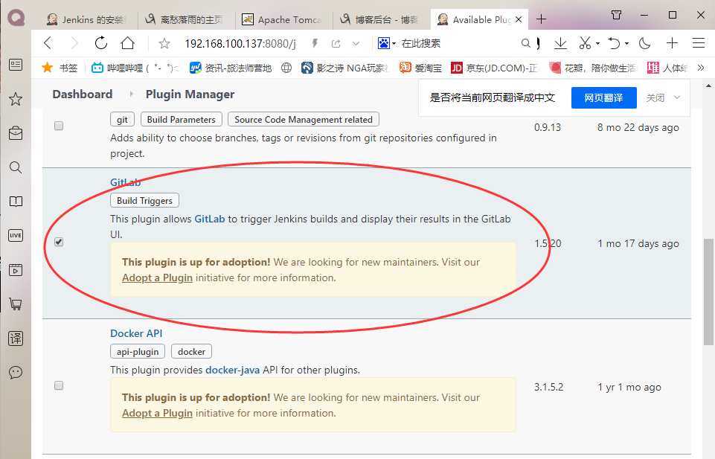Viewport: 715px width, 459px height.
Task: Open the mailbox briefcase sidebar icon
Action: (x=16, y=133)
